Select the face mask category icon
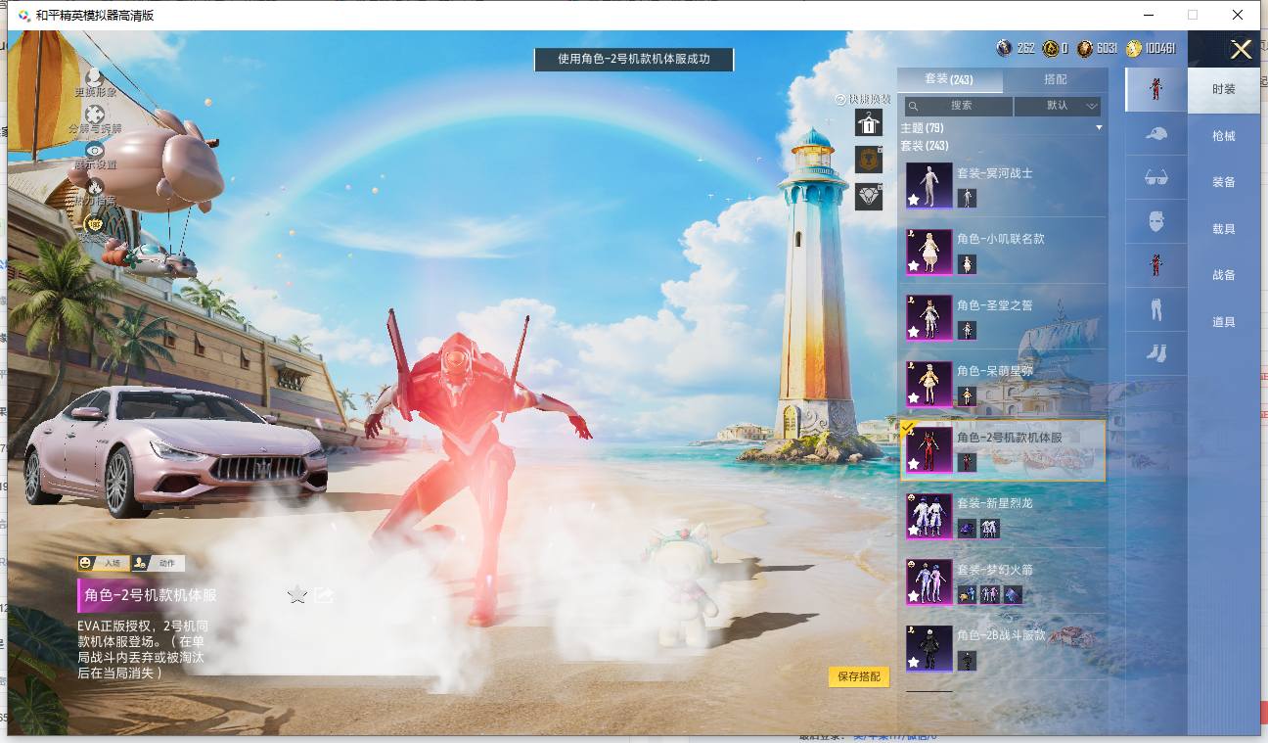Screen dimensions: 1268x743 pyautogui.click(x=1155, y=220)
